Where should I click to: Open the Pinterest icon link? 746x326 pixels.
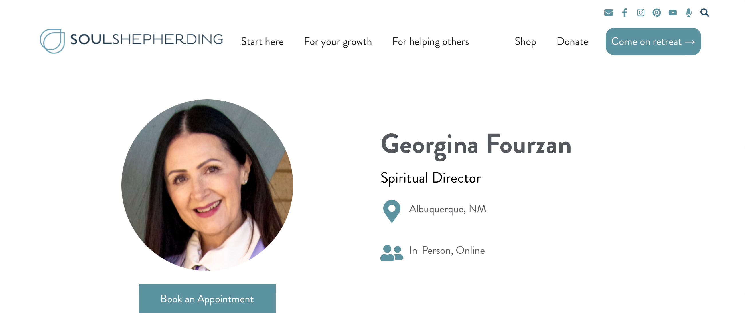click(x=656, y=13)
